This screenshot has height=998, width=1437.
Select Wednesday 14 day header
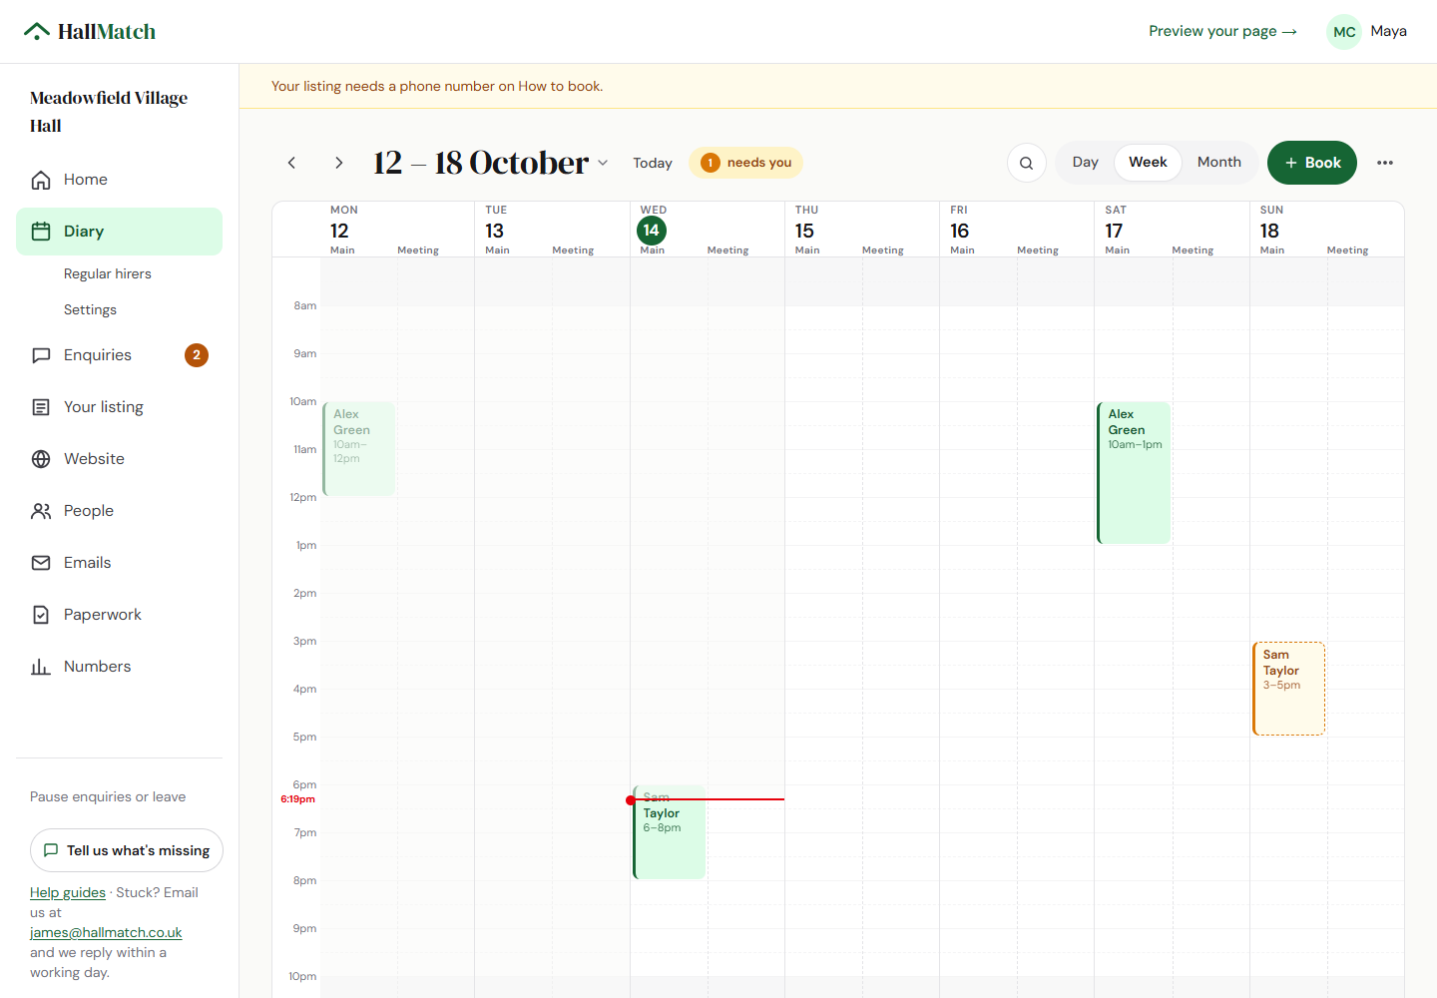pyautogui.click(x=652, y=231)
